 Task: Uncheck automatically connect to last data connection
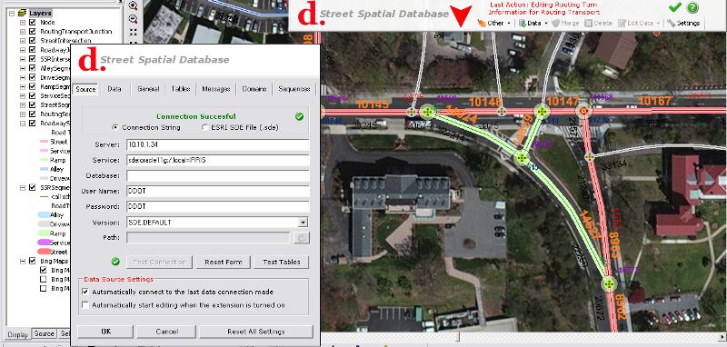pyautogui.click(x=85, y=292)
